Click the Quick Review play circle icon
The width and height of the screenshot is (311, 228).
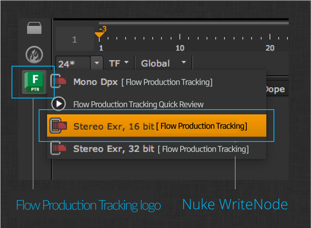click(x=58, y=104)
